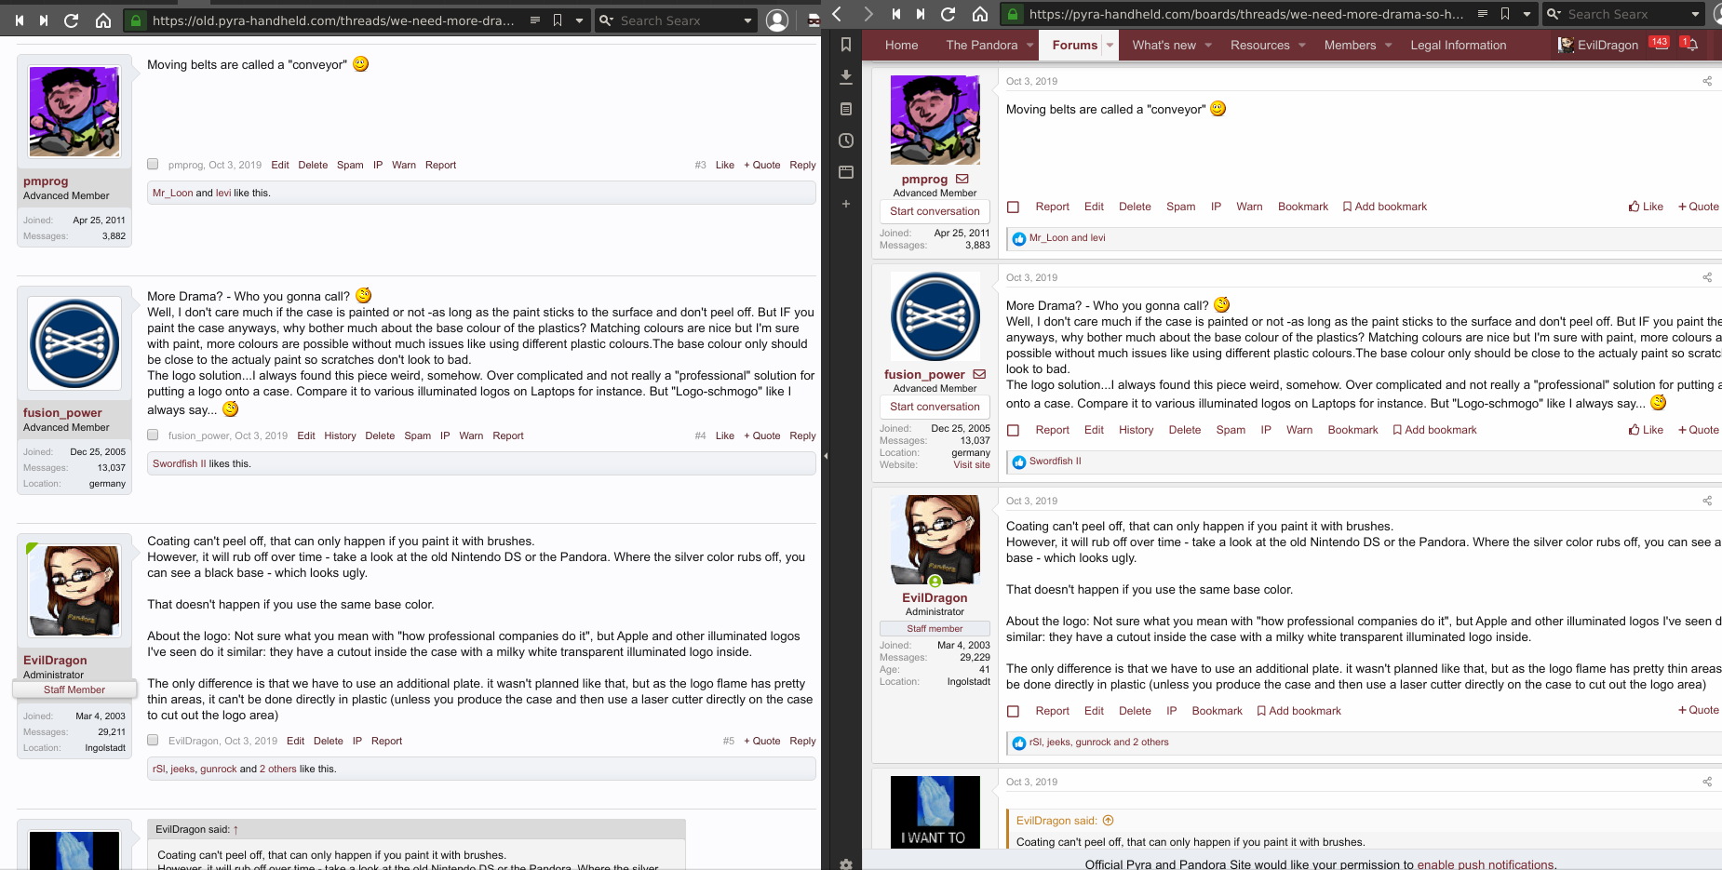Screen dimensions: 1722x870
Task: Select fusion_power's post checkbox in right pane
Action: (1014, 430)
